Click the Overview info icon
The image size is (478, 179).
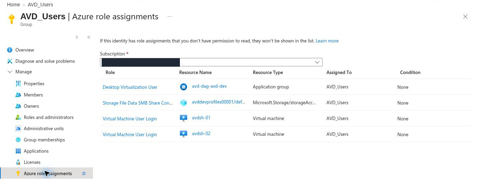coord(10,50)
